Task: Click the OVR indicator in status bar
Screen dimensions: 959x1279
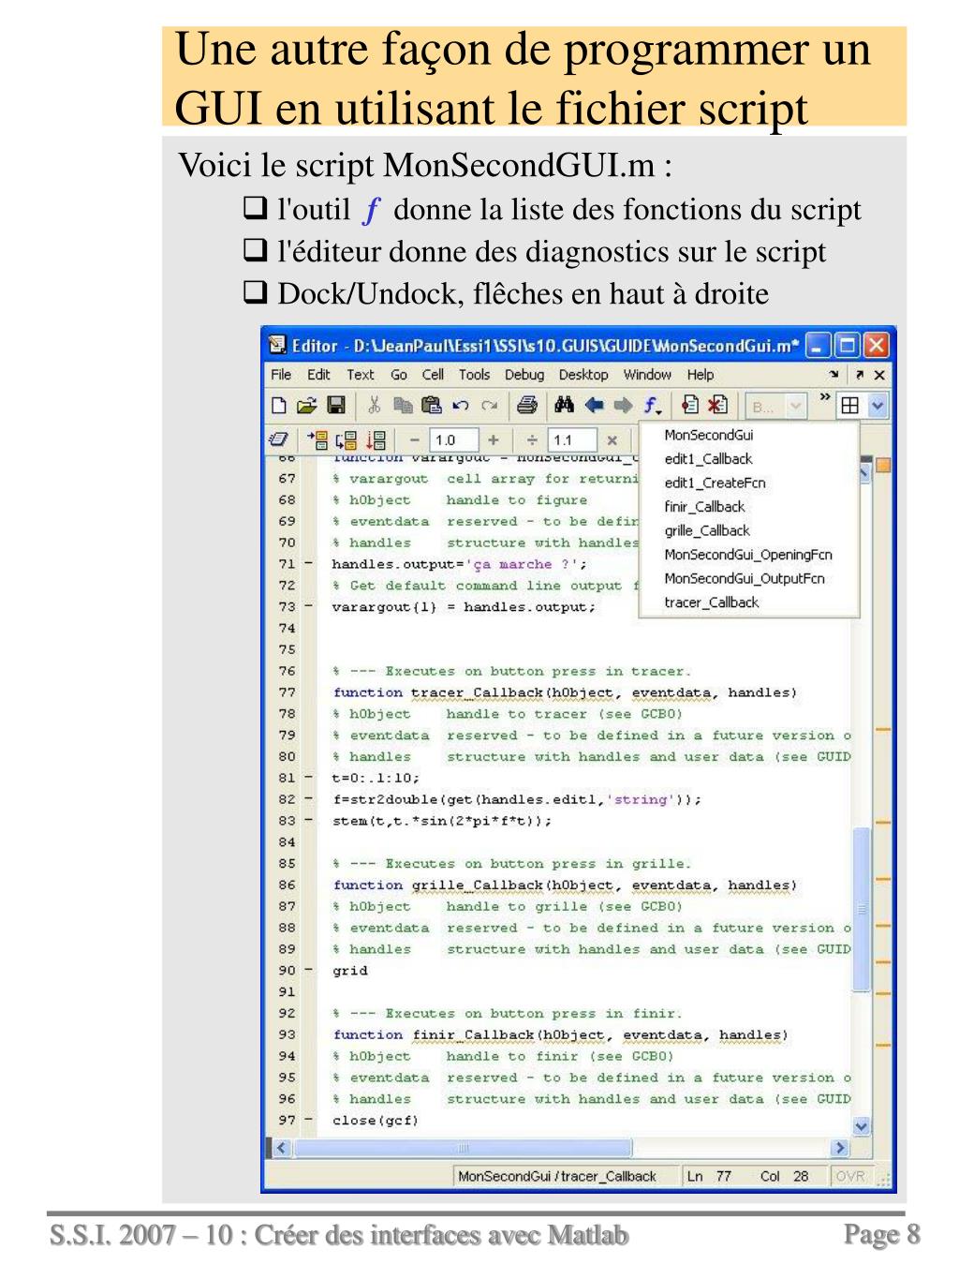Action: 850,1176
